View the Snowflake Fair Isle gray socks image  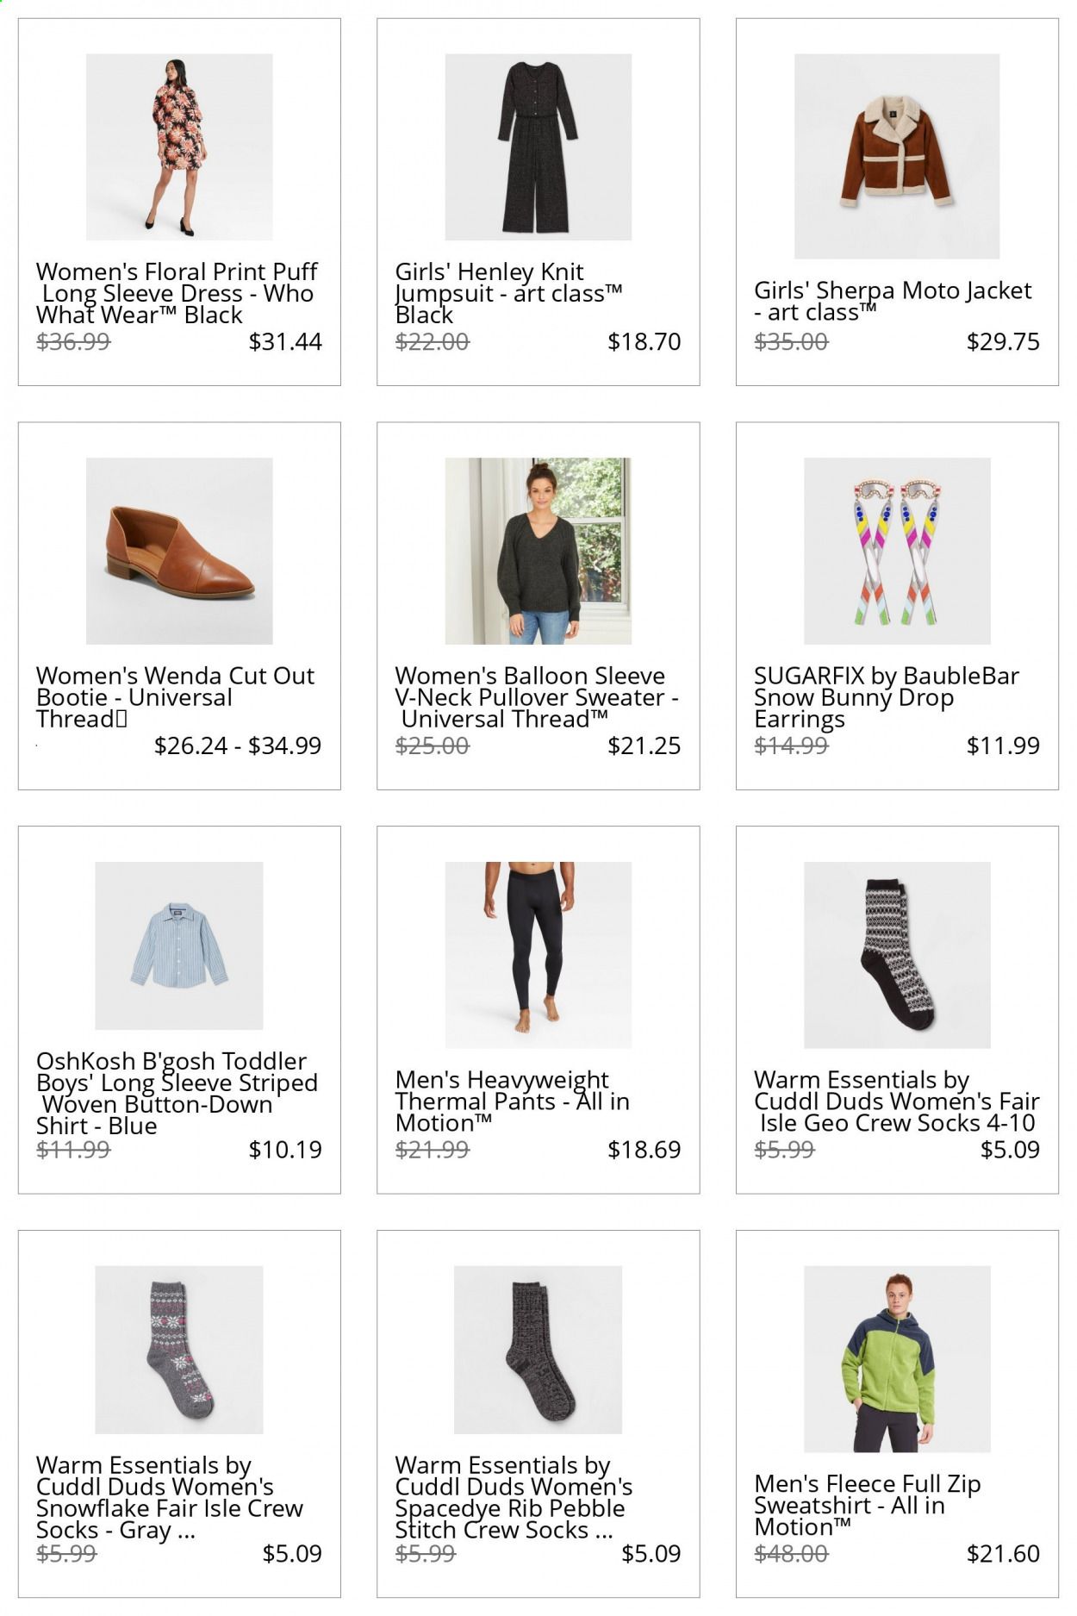179,1350
